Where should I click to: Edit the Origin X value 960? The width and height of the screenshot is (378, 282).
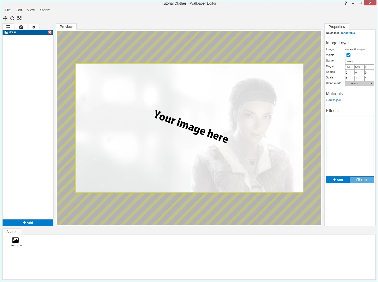click(x=350, y=67)
